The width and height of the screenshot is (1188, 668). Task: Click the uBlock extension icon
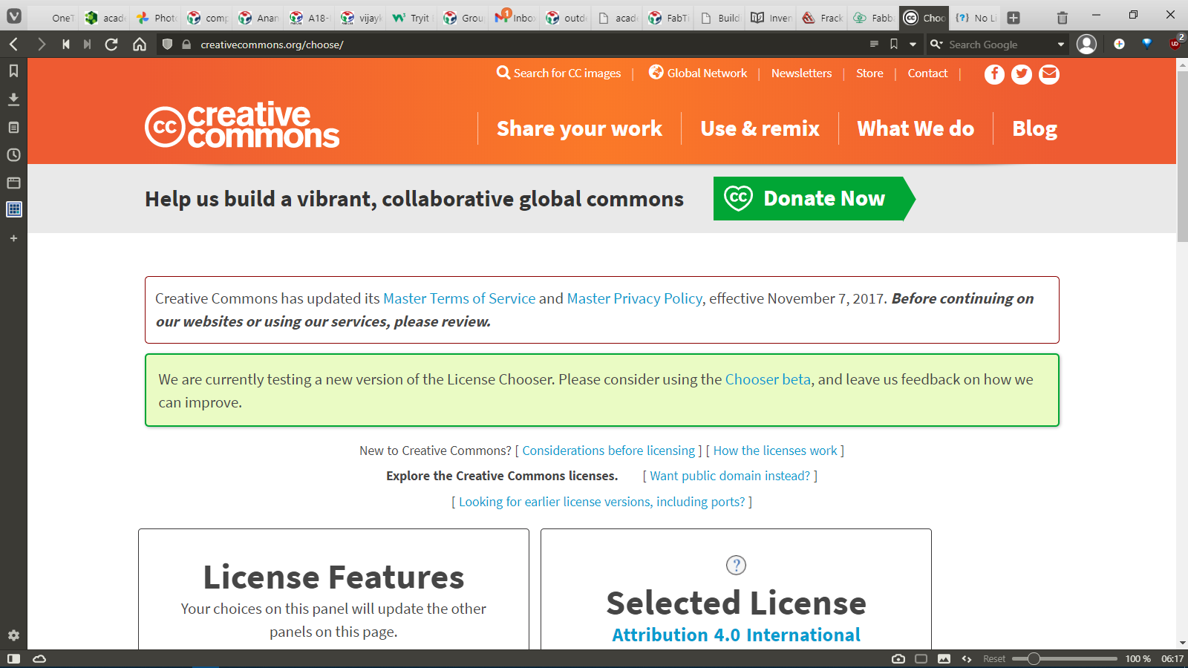(1175, 43)
